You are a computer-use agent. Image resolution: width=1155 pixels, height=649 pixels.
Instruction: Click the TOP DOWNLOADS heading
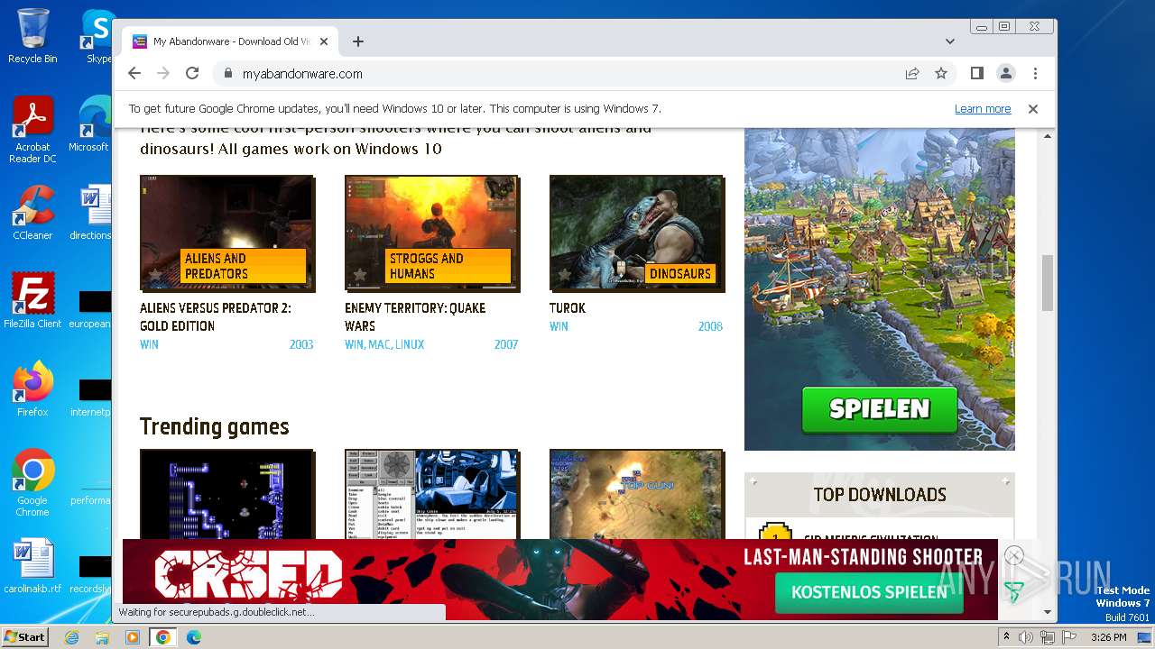(x=880, y=495)
